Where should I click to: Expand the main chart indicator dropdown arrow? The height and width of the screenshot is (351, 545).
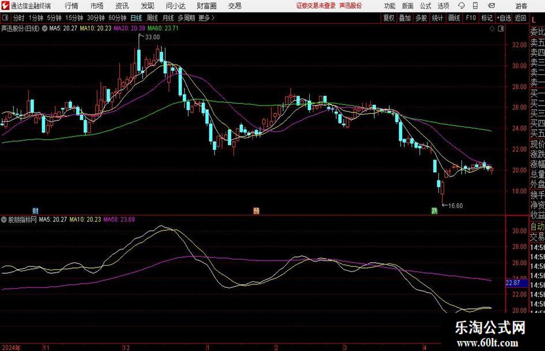pos(44,28)
